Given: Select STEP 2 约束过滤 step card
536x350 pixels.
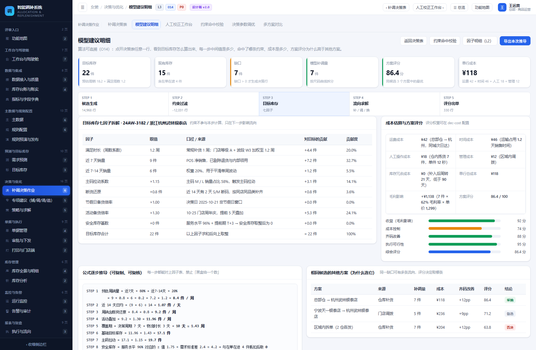Looking at the screenshot, I should click(x=213, y=104).
